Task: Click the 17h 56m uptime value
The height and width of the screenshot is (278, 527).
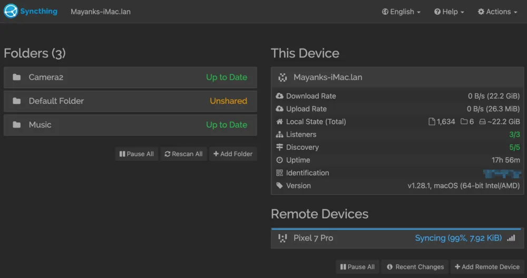Action: coord(505,160)
